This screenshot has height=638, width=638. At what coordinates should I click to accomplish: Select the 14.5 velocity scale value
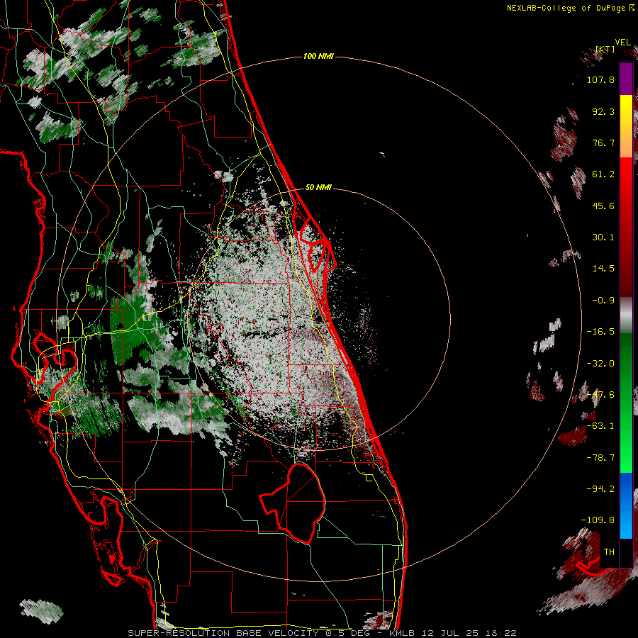point(603,269)
